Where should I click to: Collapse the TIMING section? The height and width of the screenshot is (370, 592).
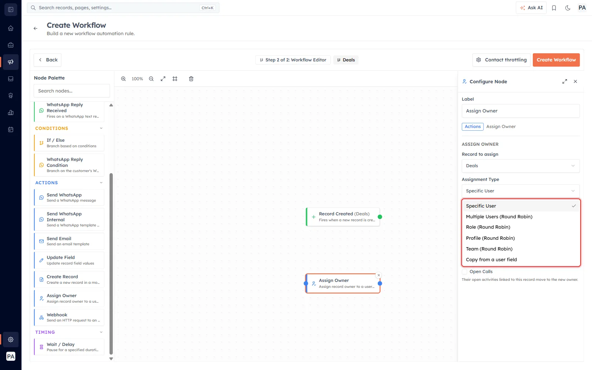[101, 332]
